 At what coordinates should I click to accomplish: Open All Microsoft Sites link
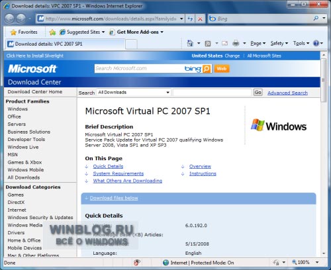pos(264,56)
